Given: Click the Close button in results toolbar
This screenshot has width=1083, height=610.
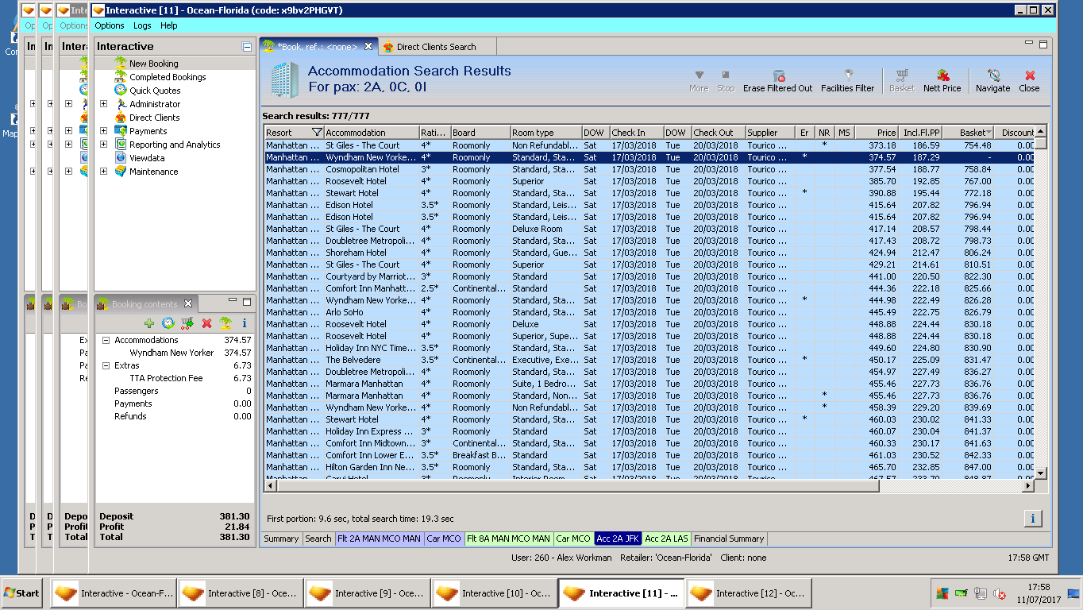Looking at the screenshot, I should pos(1030,81).
